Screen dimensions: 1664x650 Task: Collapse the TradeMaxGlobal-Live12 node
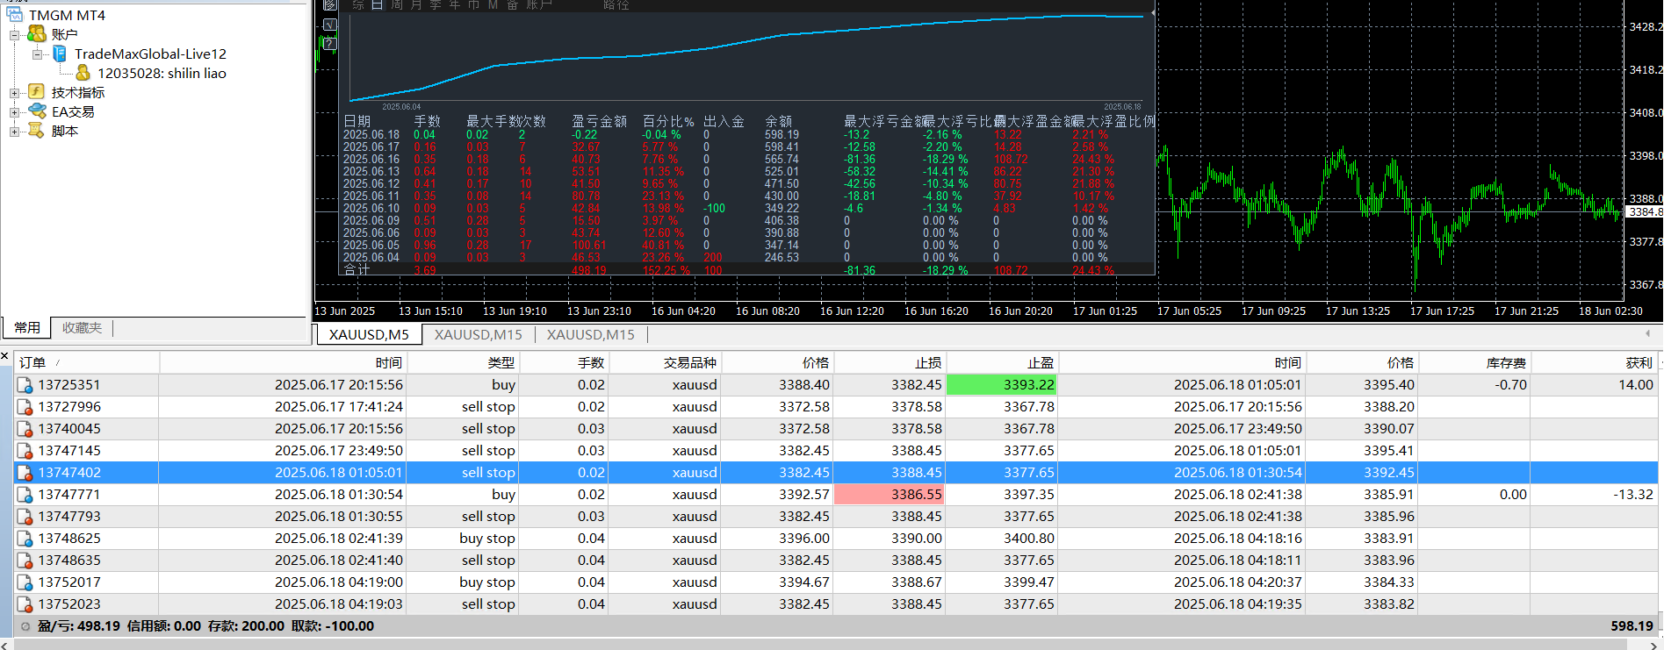tap(38, 54)
